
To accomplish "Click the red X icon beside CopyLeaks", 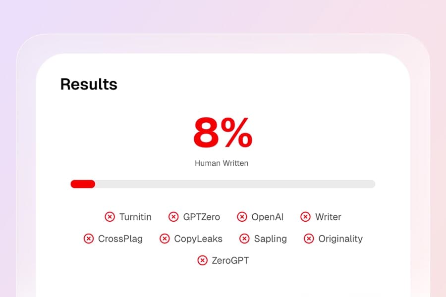I will pos(165,239).
